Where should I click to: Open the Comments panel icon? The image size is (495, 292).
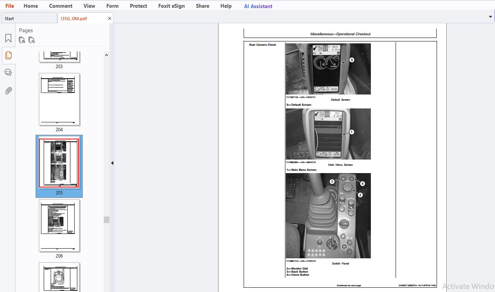pyautogui.click(x=8, y=72)
